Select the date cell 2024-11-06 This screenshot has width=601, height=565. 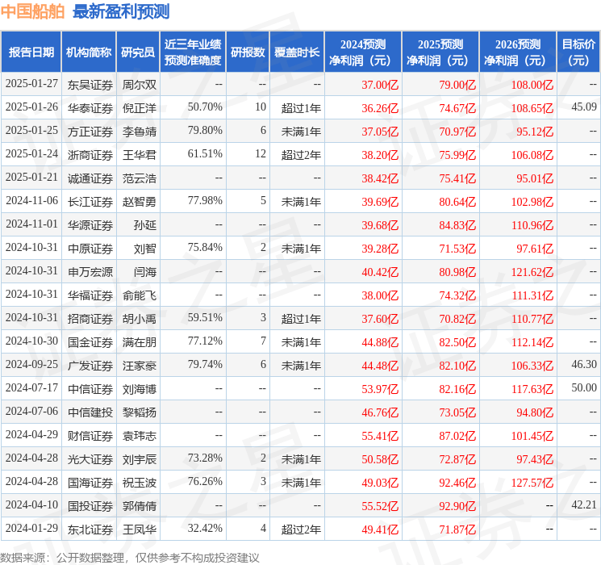pyautogui.click(x=31, y=201)
